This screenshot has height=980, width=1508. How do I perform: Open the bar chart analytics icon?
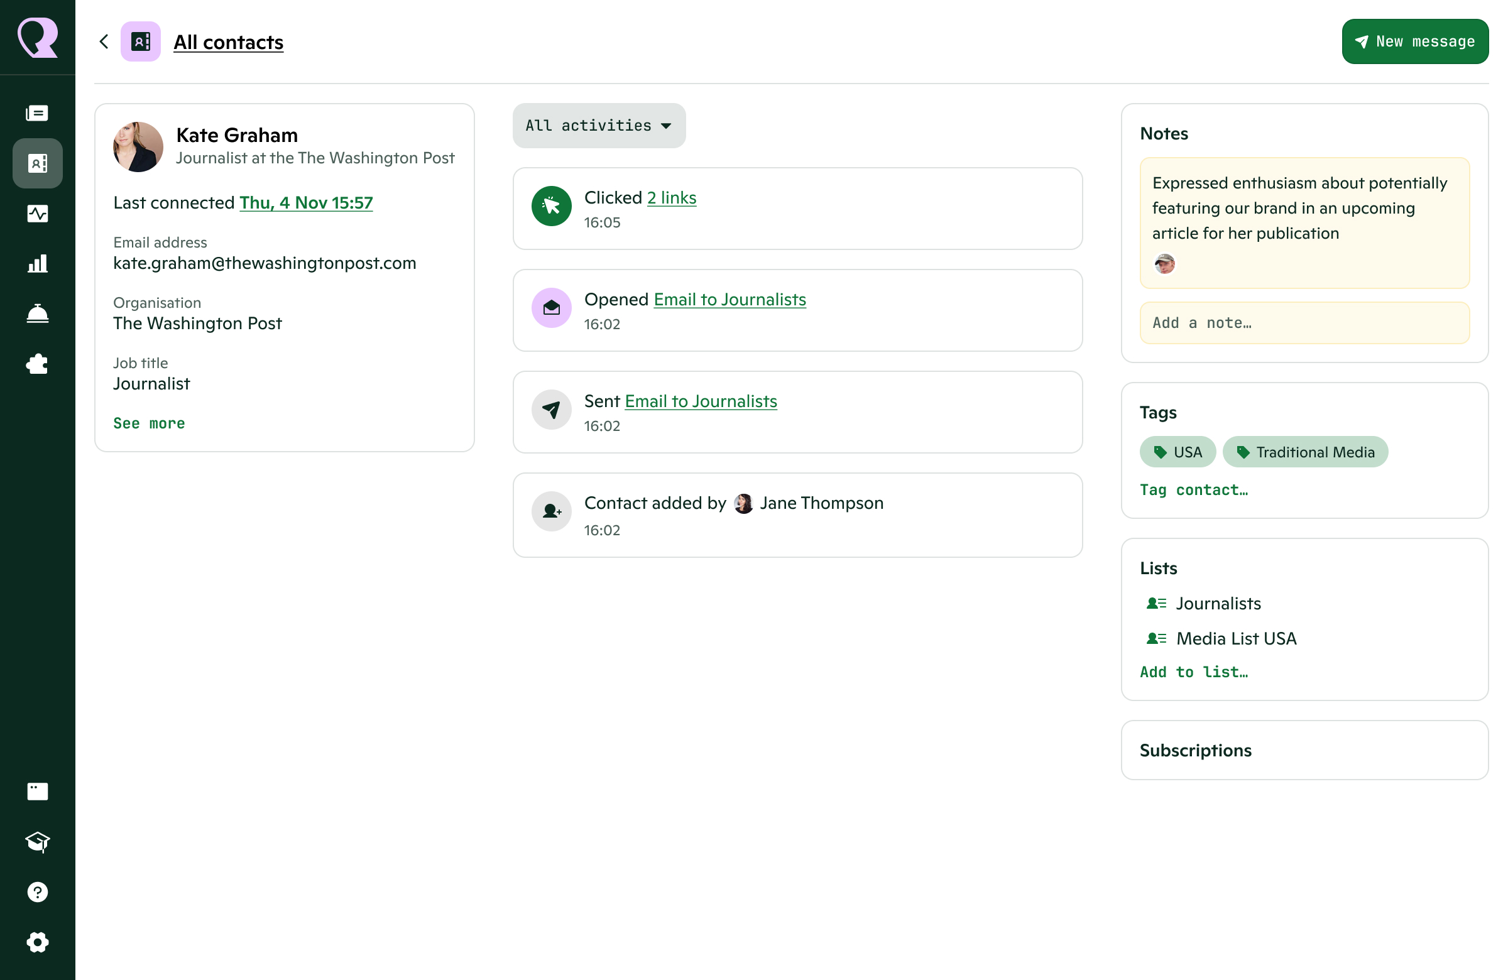coord(37,263)
